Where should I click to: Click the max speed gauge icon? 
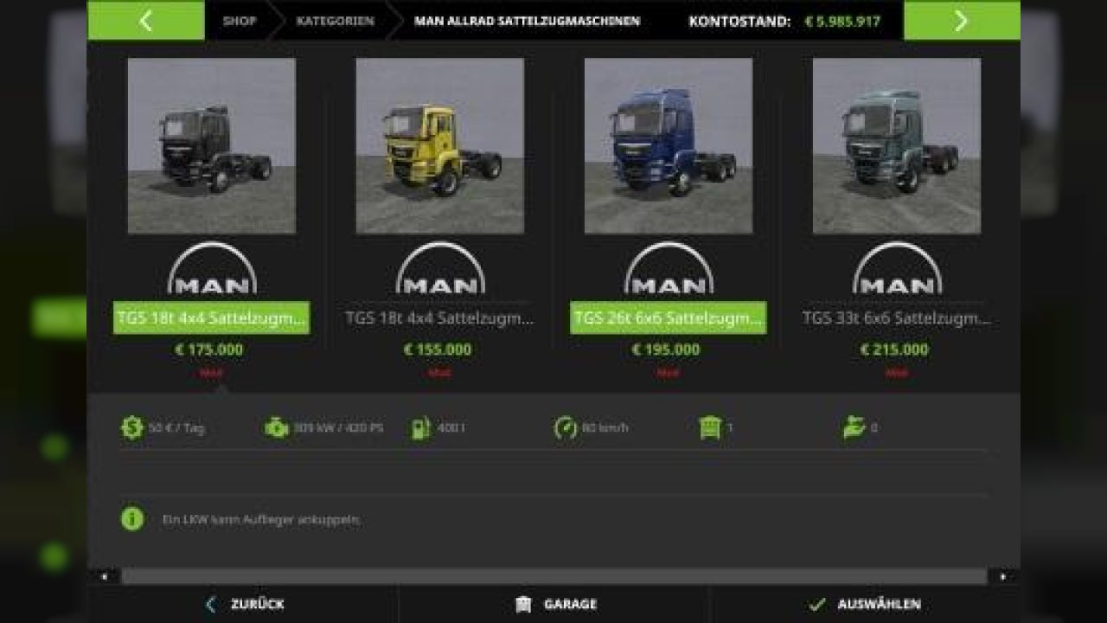566,427
